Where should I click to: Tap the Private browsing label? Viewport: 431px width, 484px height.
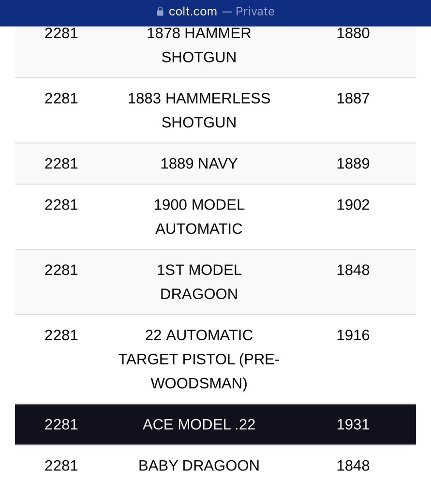click(255, 11)
